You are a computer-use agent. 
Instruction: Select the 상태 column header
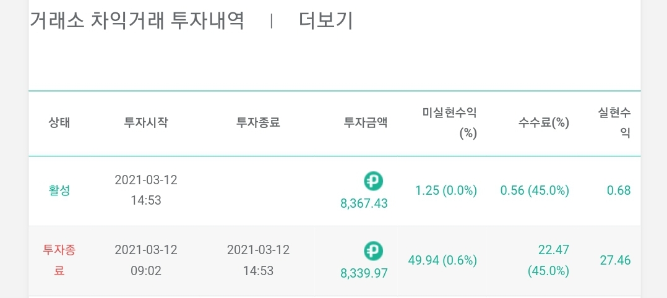(x=59, y=123)
